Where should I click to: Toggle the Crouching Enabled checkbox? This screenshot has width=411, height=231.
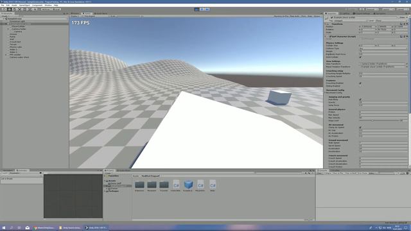point(360,83)
